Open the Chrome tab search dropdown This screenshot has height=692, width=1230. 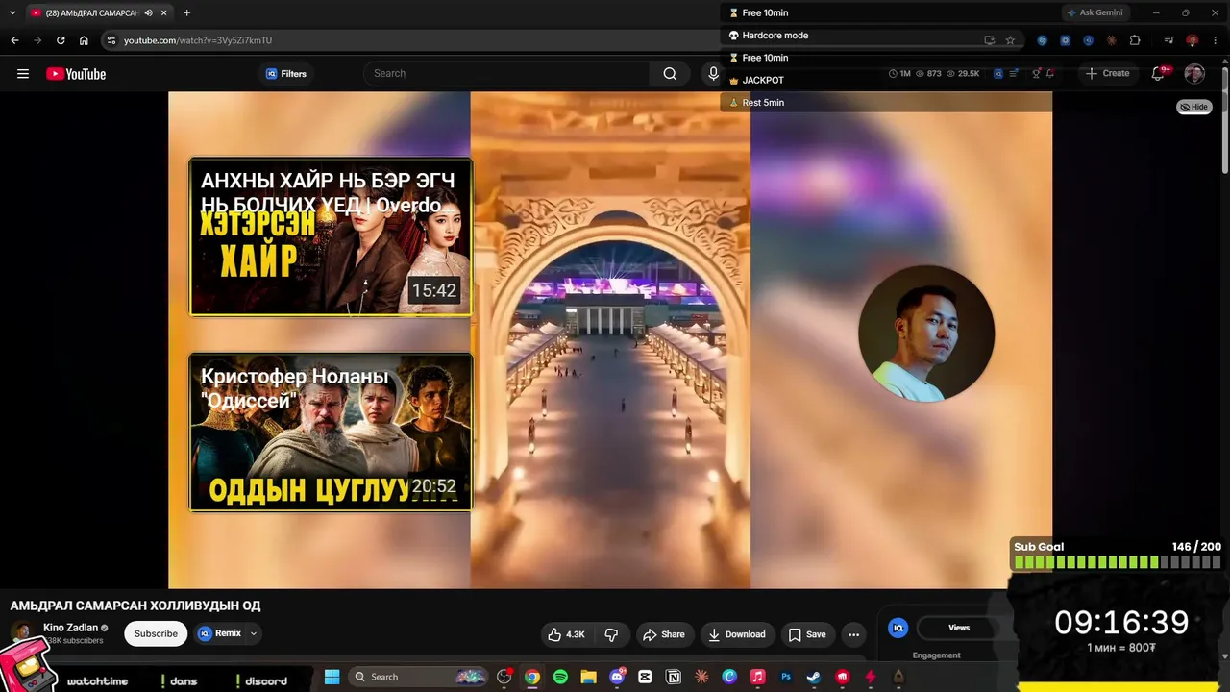[12, 13]
